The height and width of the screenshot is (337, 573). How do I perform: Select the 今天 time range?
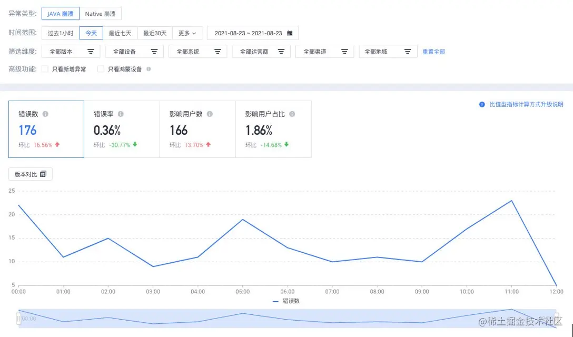tap(91, 33)
